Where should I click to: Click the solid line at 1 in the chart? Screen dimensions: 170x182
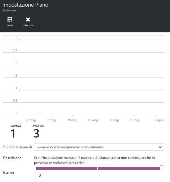(92, 90)
